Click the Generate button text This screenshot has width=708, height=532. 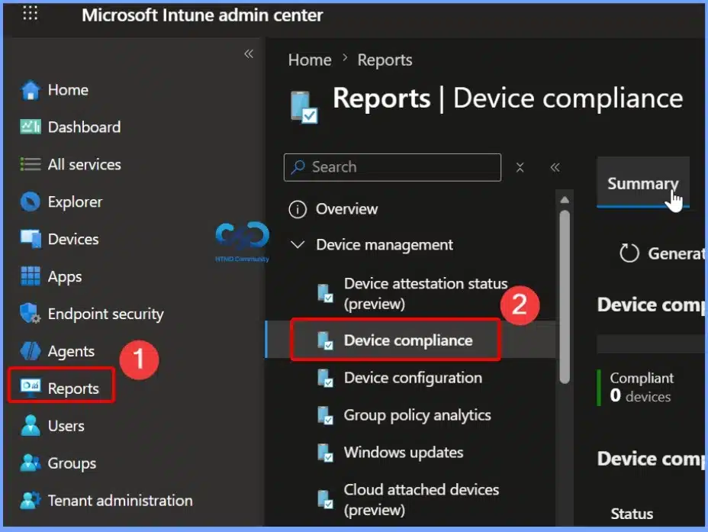677,254
